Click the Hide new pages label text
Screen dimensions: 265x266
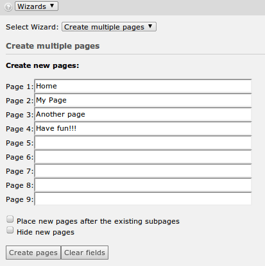[x=46, y=232]
